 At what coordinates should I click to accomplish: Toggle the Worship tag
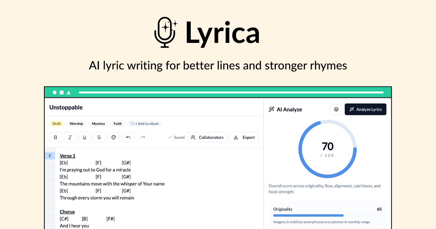coord(76,124)
